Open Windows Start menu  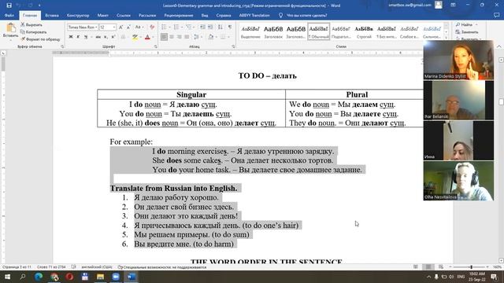coord(7,277)
